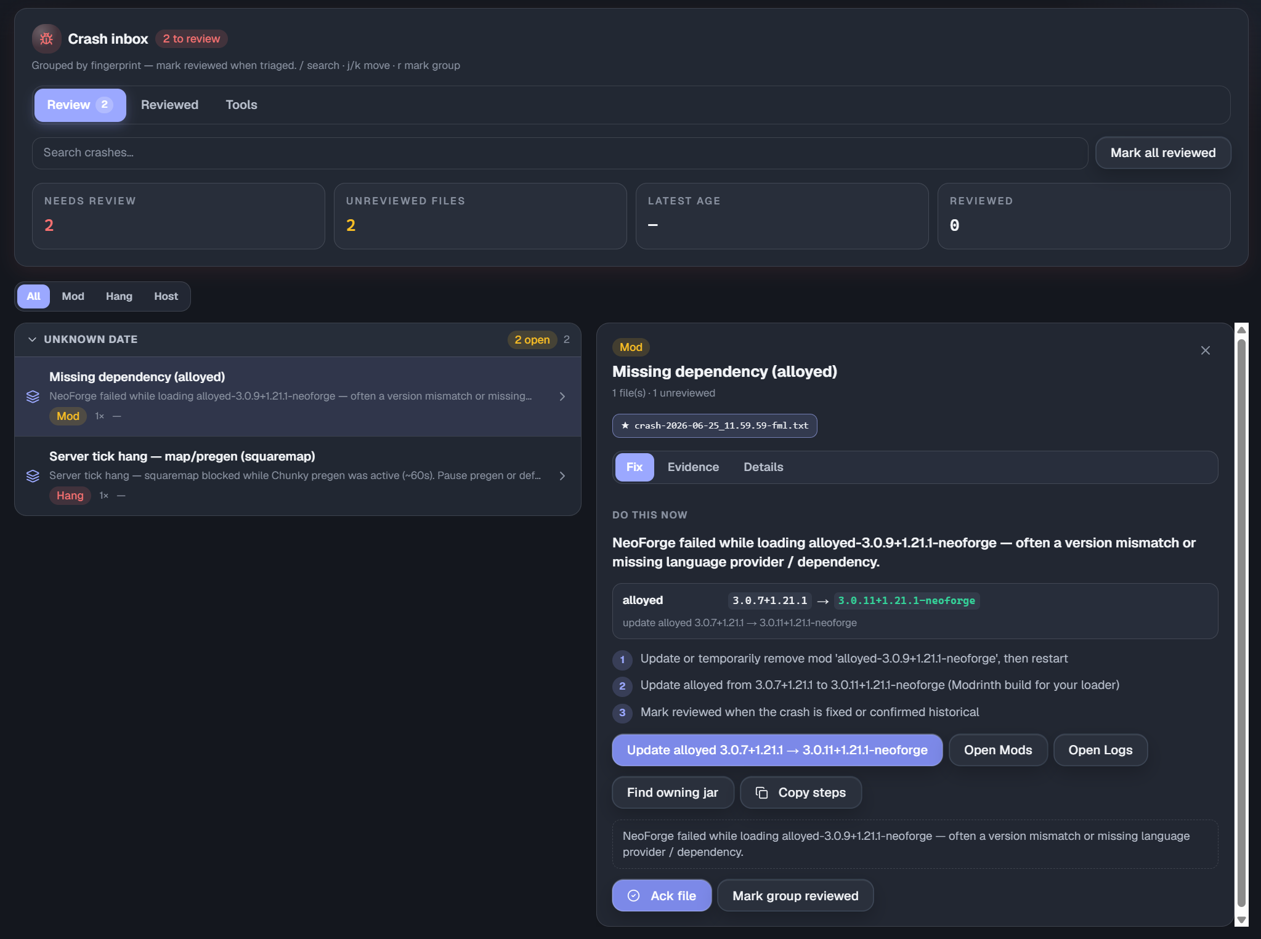Select Missing dependency (alloyed) crash title
The image size is (1261, 939).
point(137,377)
